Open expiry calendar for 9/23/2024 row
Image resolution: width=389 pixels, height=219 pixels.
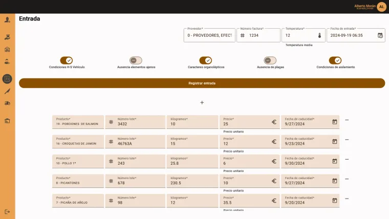click(x=335, y=141)
